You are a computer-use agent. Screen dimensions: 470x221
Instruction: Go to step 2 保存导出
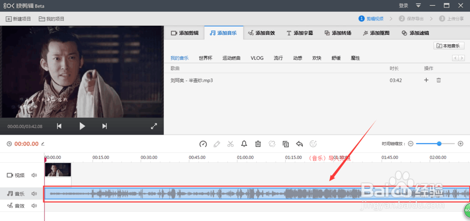[411, 19]
